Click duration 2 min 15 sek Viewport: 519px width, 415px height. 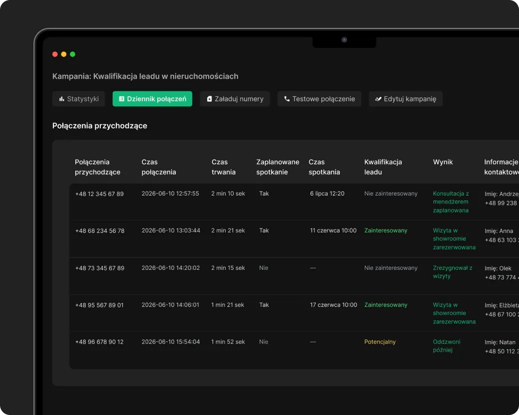pos(228,268)
